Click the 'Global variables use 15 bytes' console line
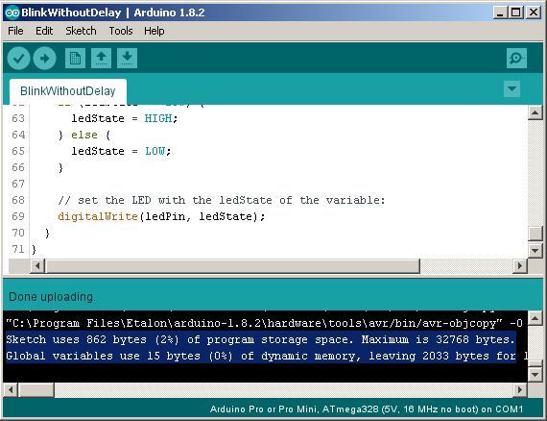 point(266,356)
